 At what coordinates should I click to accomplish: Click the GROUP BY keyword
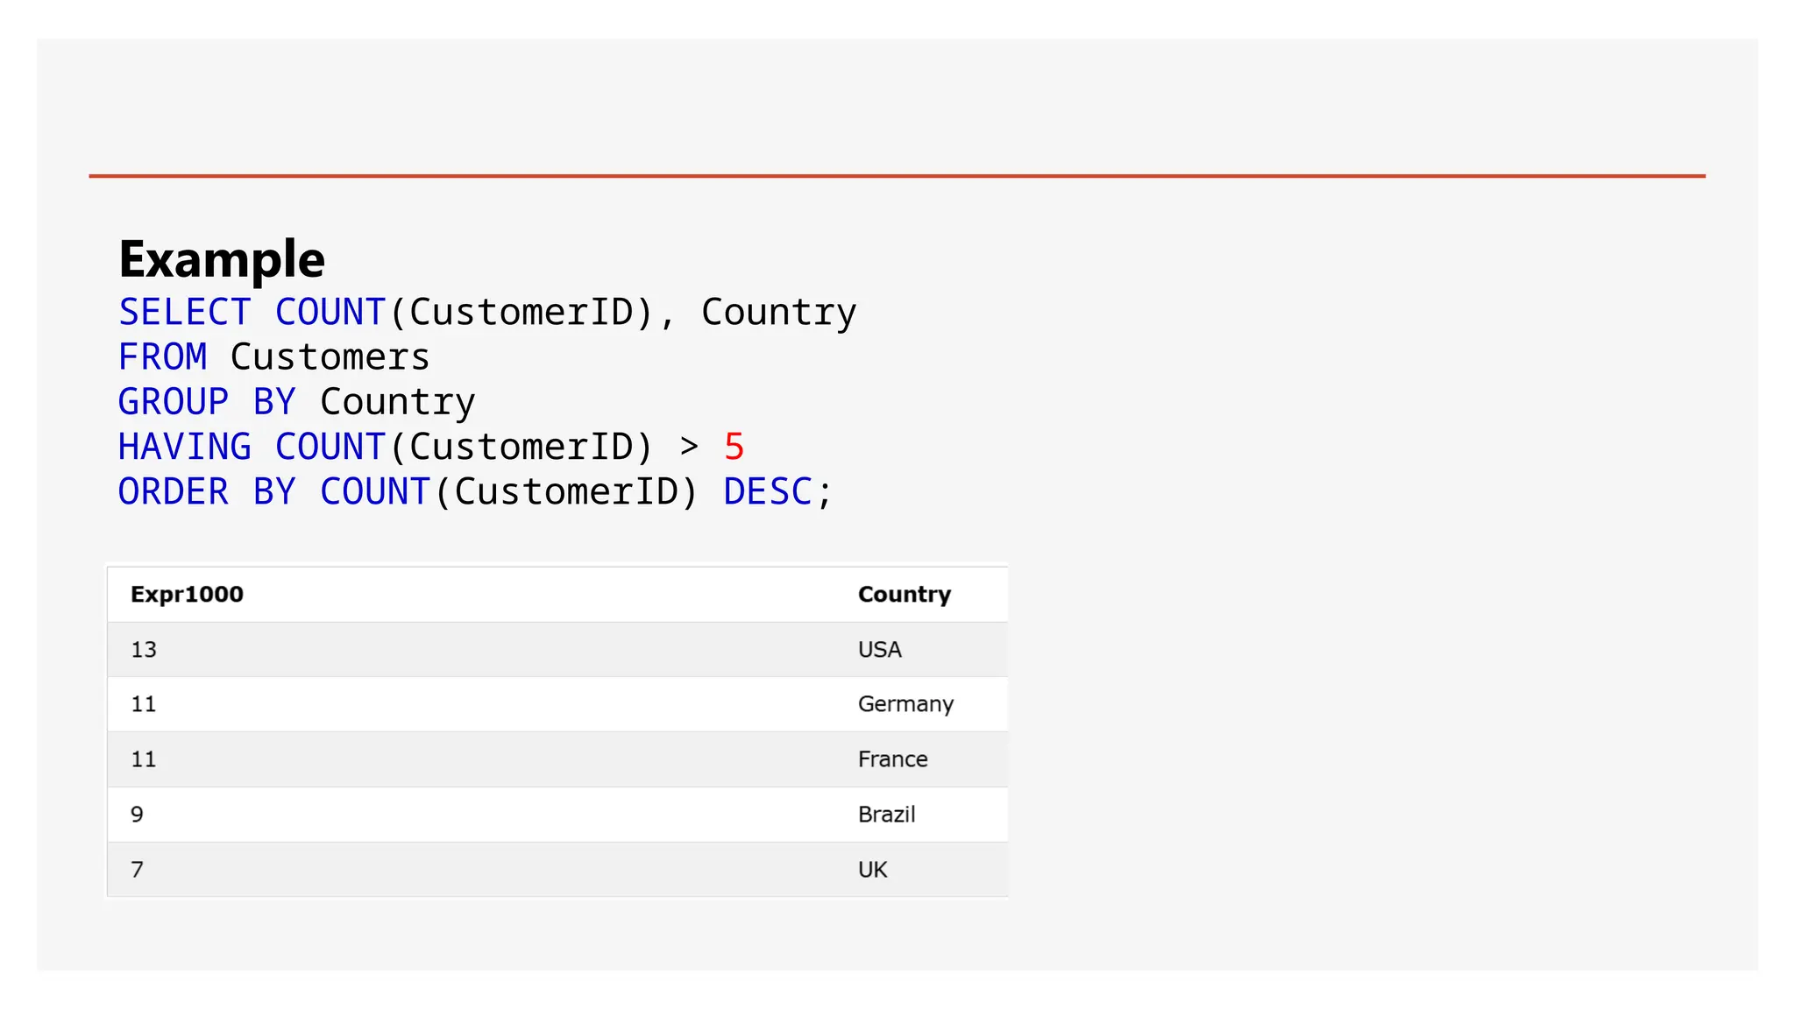pos(207,402)
